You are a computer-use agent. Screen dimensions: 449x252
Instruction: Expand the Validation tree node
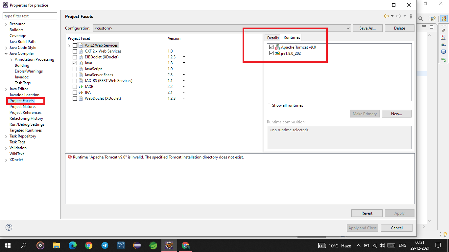click(x=6, y=148)
